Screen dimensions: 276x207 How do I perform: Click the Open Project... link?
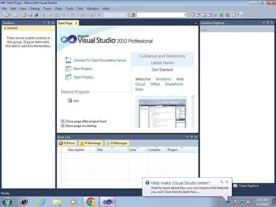tap(84, 77)
